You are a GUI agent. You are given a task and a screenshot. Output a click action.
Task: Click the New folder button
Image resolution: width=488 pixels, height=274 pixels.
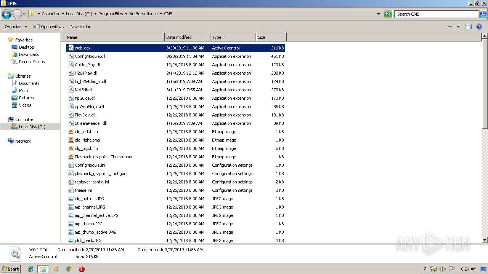click(80, 27)
